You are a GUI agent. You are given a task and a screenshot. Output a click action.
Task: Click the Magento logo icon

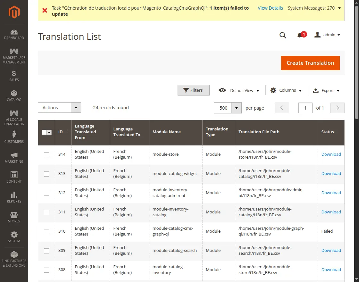point(14,12)
